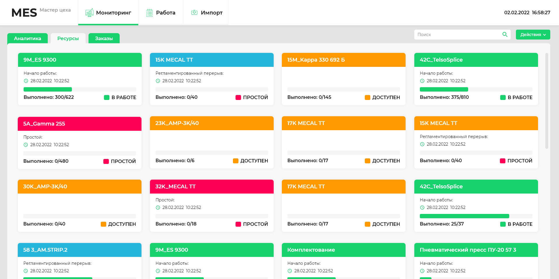Click green status square in 9M_ES 9300 card

click(107, 97)
